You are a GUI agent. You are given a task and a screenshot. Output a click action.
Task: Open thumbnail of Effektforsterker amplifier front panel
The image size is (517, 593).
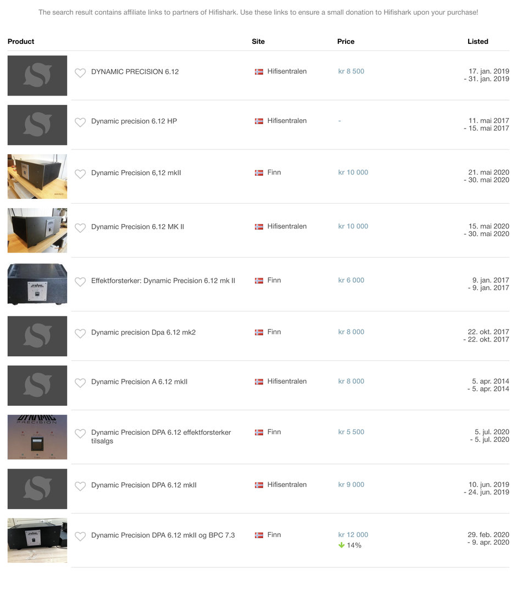37,284
